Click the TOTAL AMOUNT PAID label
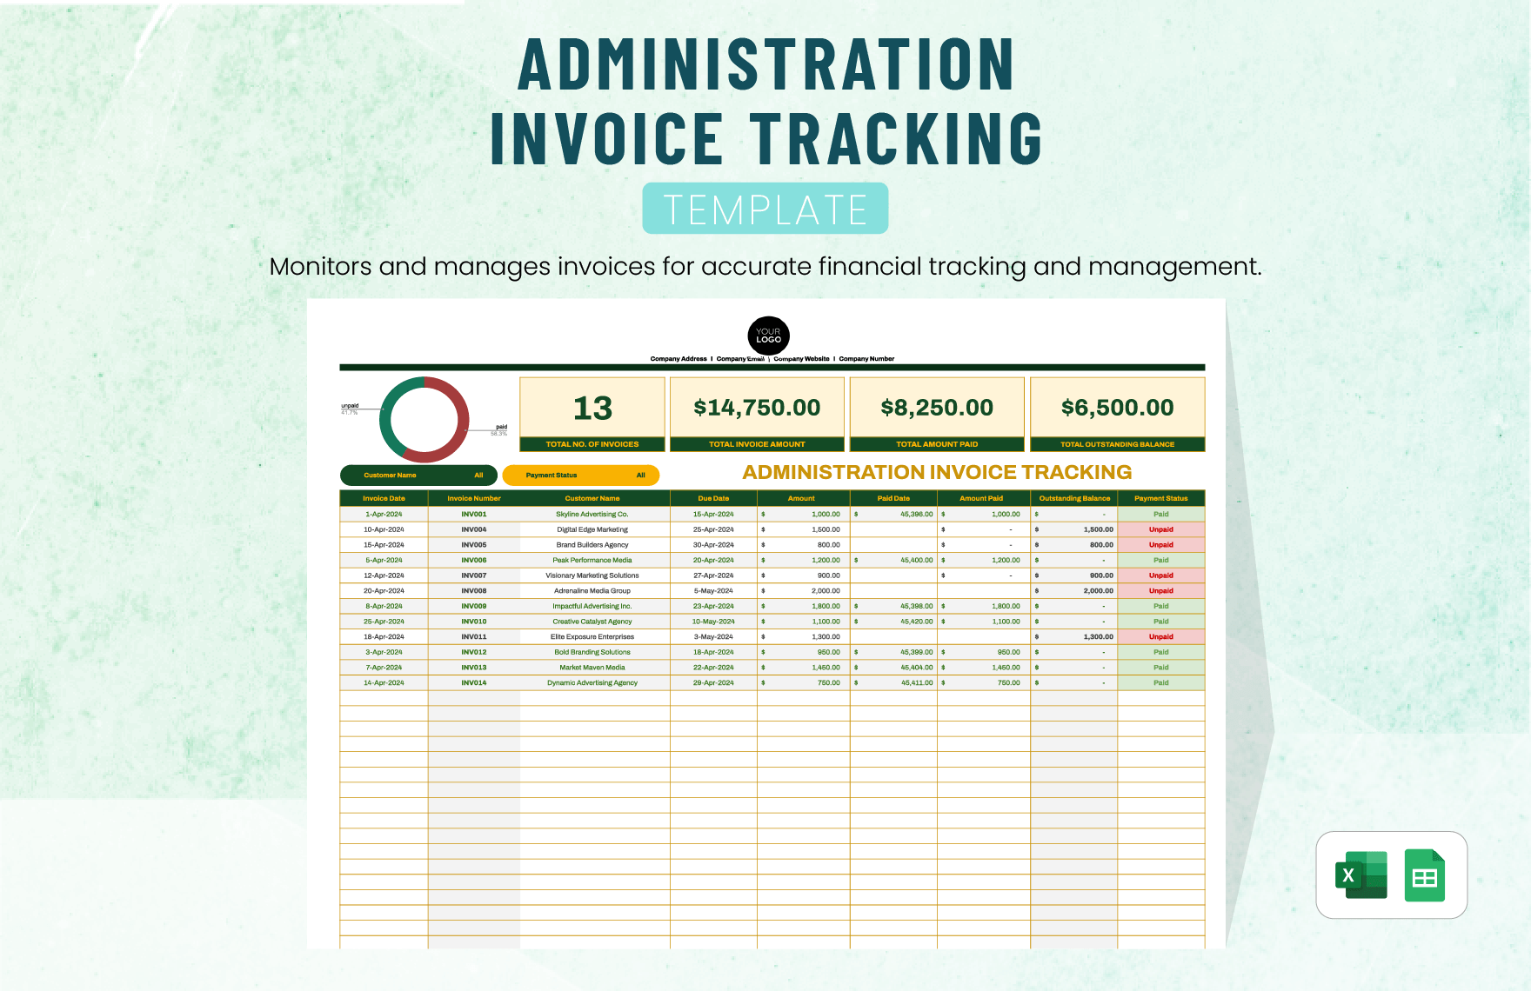This screenshot has width=1531, height=991. tap(937, 444)
